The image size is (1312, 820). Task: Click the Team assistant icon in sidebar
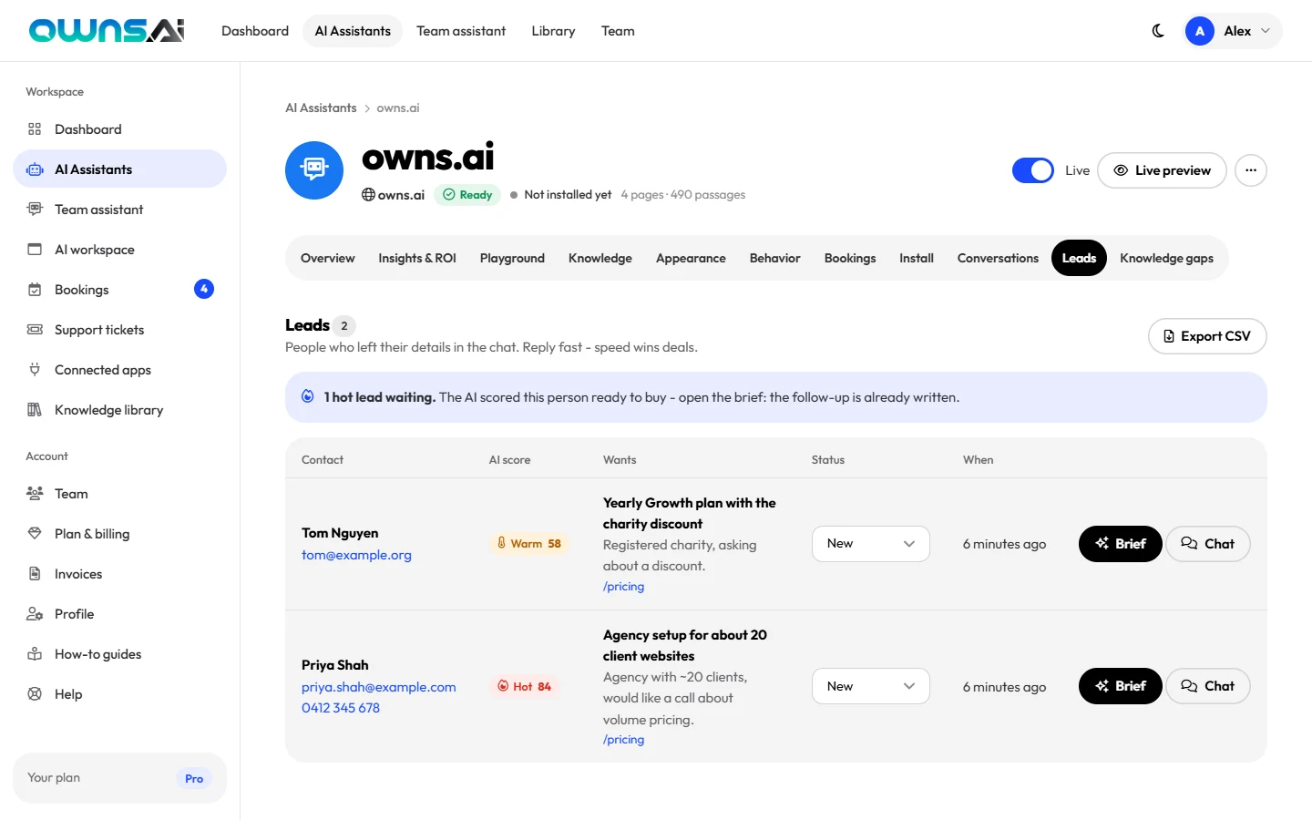click(x=35, y=210)
